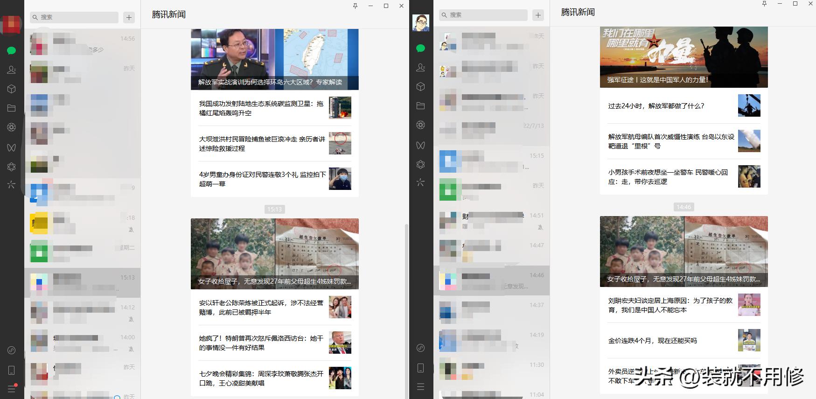Select right chat with time 15:15

[x=492, y=161]
